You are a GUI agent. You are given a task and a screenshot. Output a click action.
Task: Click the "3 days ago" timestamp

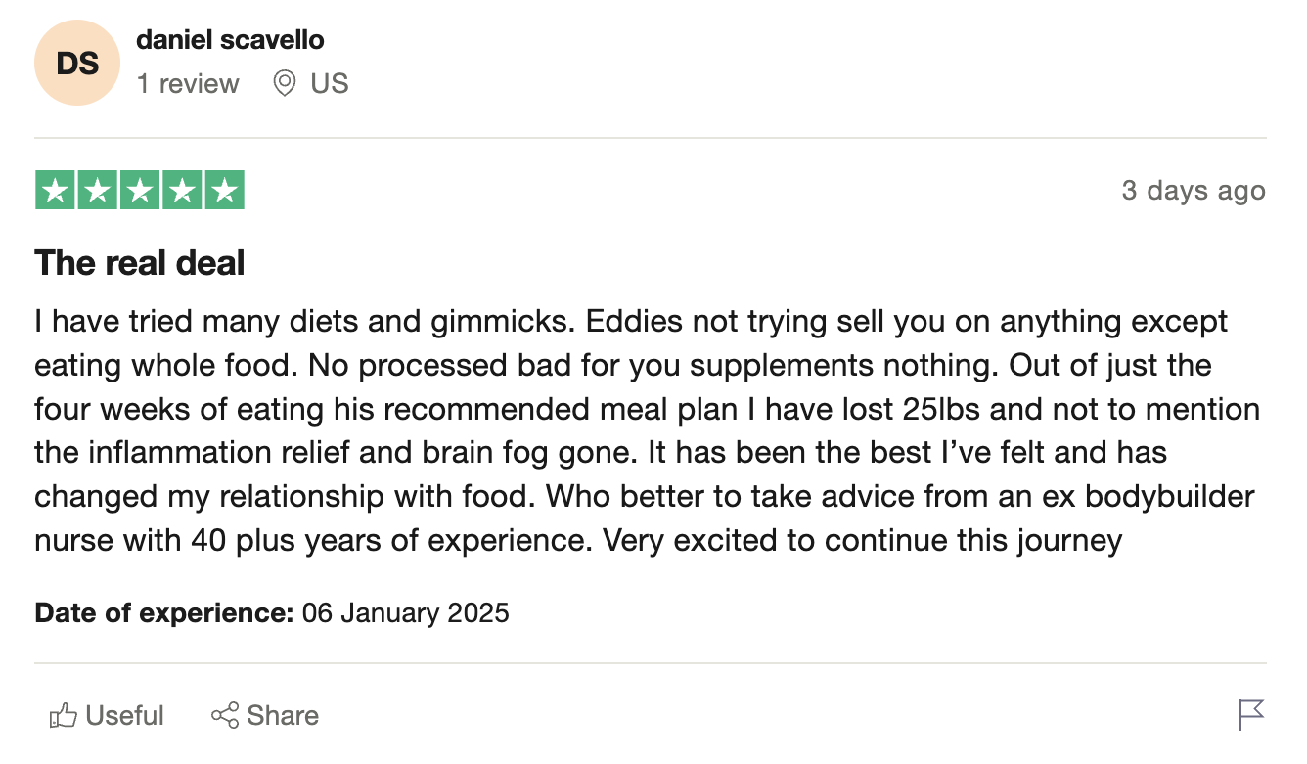1194,191
